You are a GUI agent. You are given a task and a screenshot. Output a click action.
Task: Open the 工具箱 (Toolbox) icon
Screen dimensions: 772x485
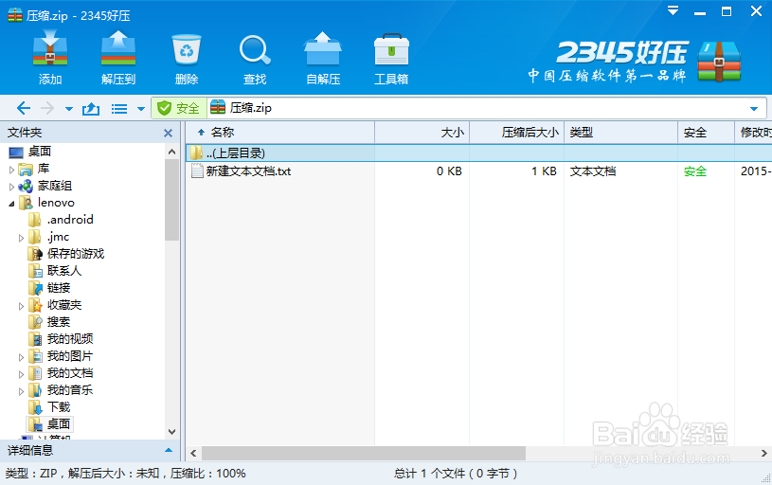click(391, 57)
